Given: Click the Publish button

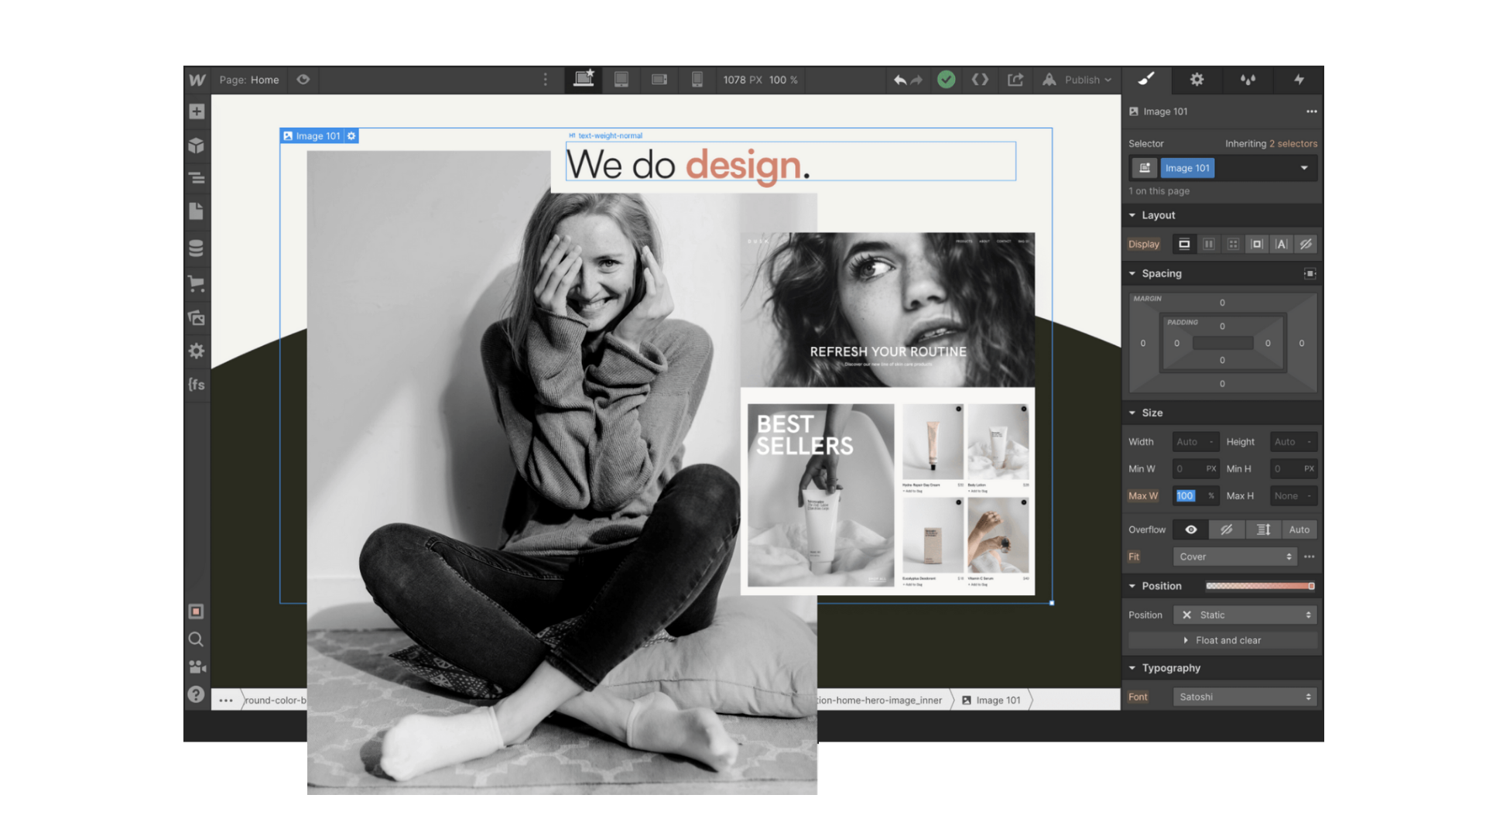Looking at the screenshot, I should coord(1077,80).
